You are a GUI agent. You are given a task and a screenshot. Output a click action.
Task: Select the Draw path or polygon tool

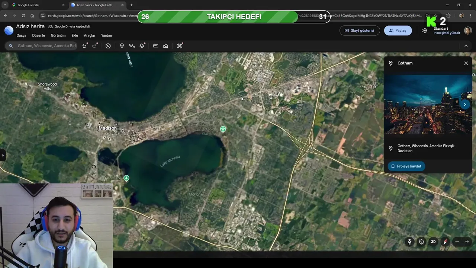pos(132,46)
